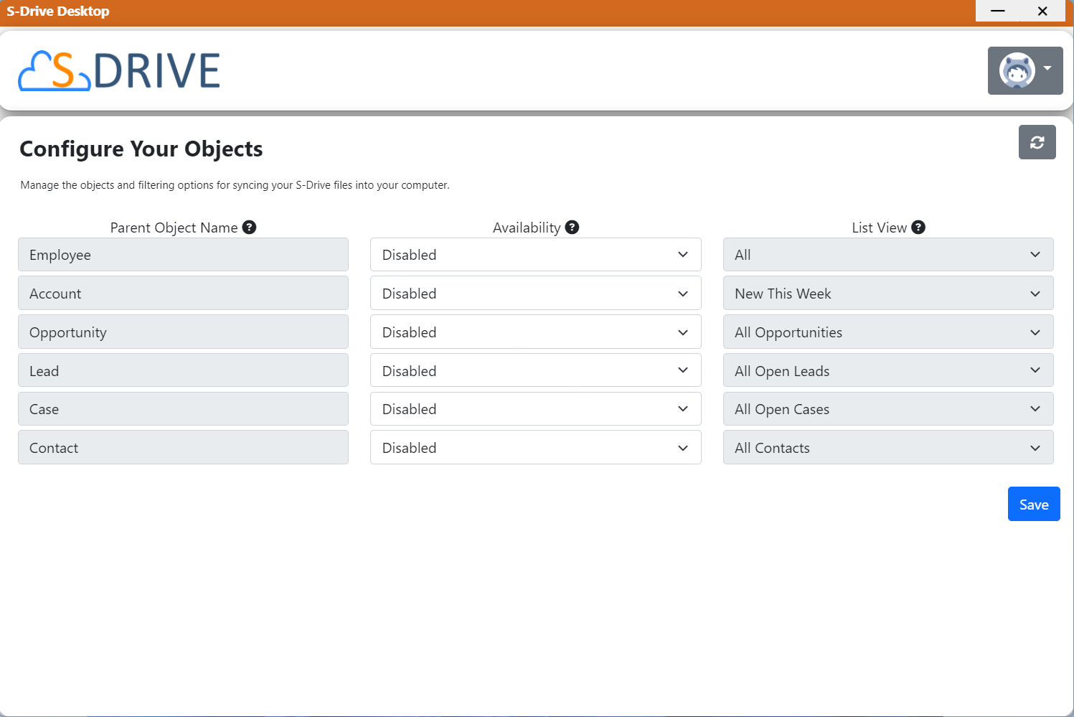Open Availability dropdown for Employee
1074x717 pixels.
(535, 255)
